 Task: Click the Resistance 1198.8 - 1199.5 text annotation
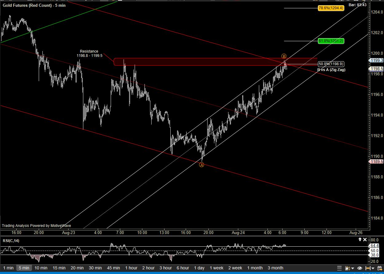pyautogui.click(x=89, y=54)
